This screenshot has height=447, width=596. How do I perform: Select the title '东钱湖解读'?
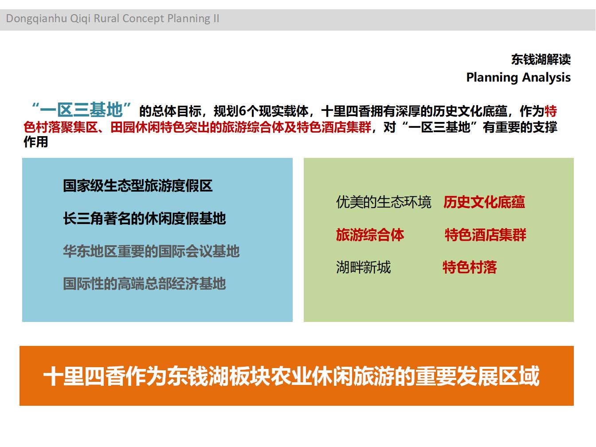pos(541,59)
